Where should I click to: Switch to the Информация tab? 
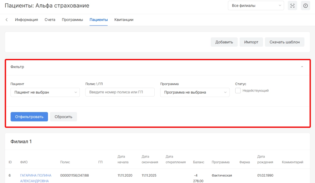26,20
